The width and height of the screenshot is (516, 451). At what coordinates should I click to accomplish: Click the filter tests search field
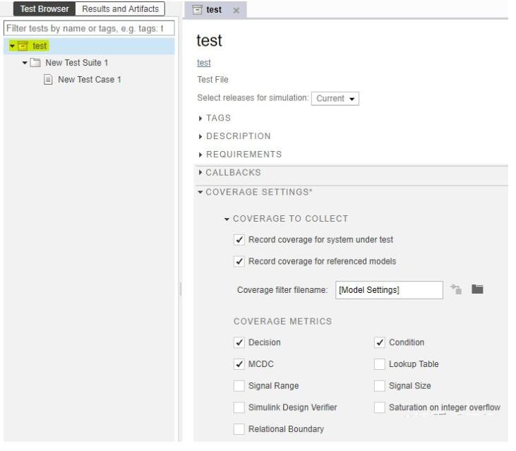(x=89, y=29)
